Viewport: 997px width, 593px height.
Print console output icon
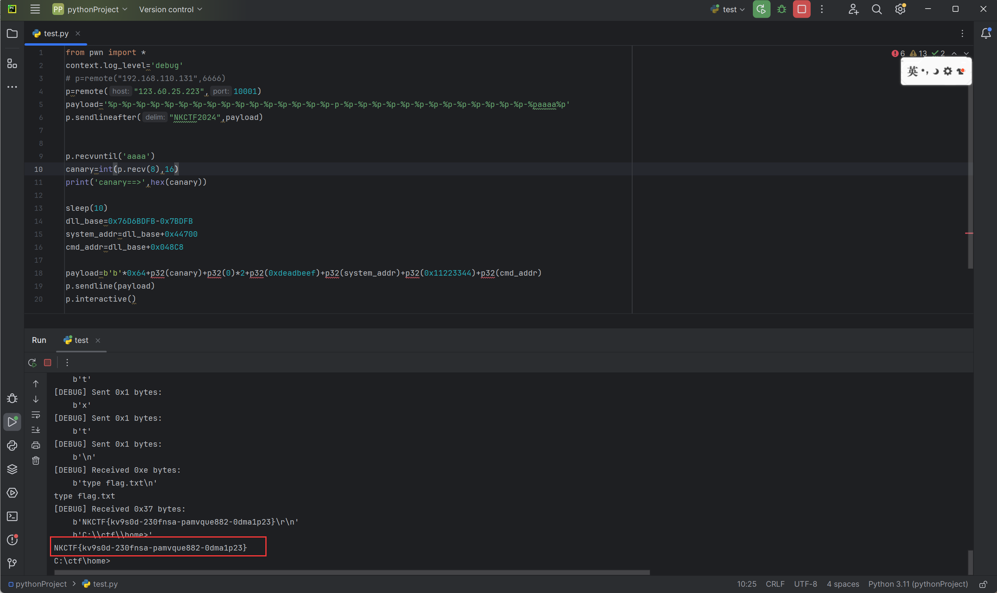[35, 445]
